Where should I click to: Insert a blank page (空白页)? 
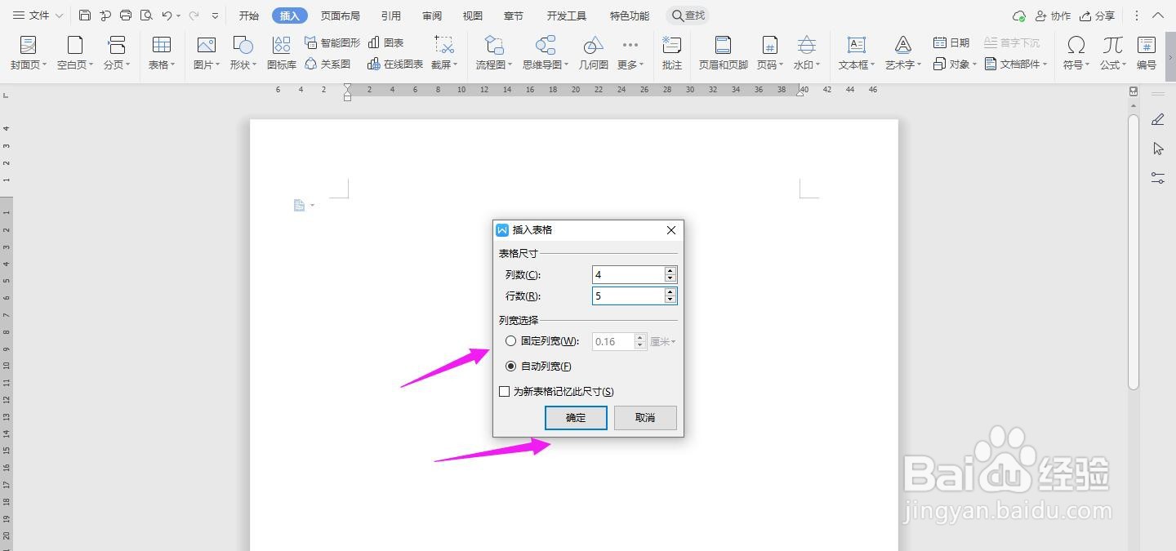pos(75,52)
